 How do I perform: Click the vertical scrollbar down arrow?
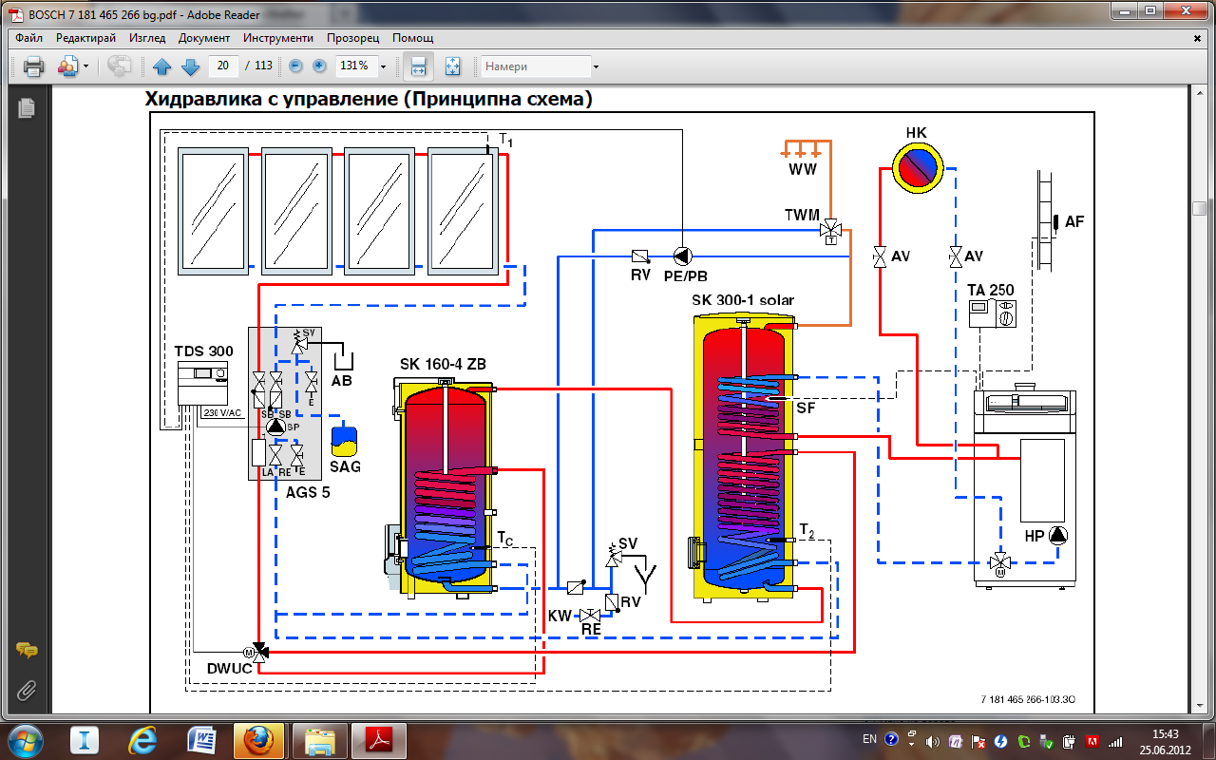pos(1199,704)
